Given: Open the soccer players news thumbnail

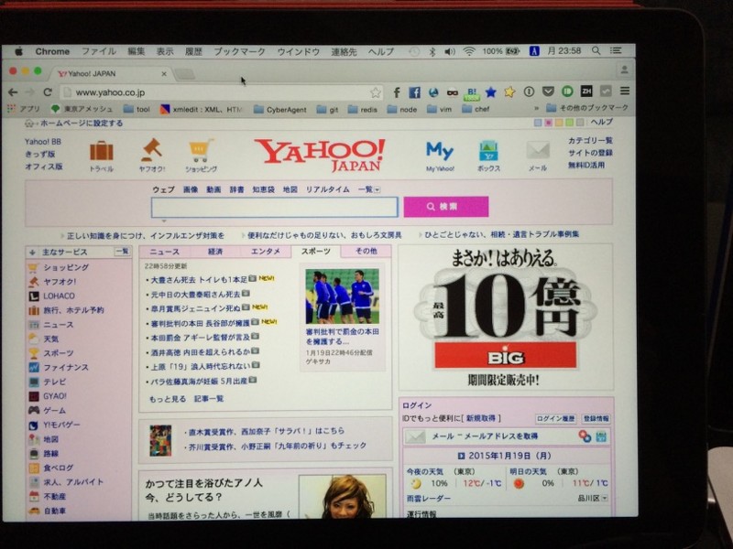Looking at the screenshot, I should [342, 296].
